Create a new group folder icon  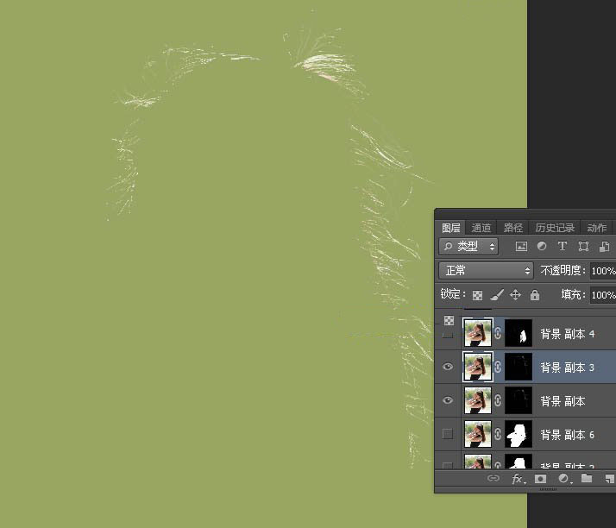coord(587,478)
